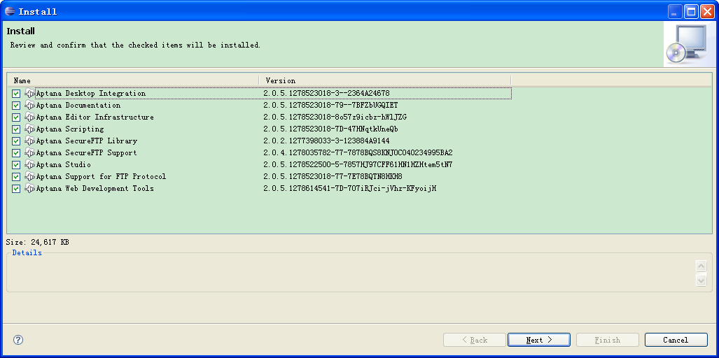This screenshot has width=719, height=358.
Task: Click the Version column header
Action: (385, 80)
